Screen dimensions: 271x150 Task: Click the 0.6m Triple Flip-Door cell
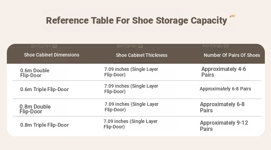44,89
